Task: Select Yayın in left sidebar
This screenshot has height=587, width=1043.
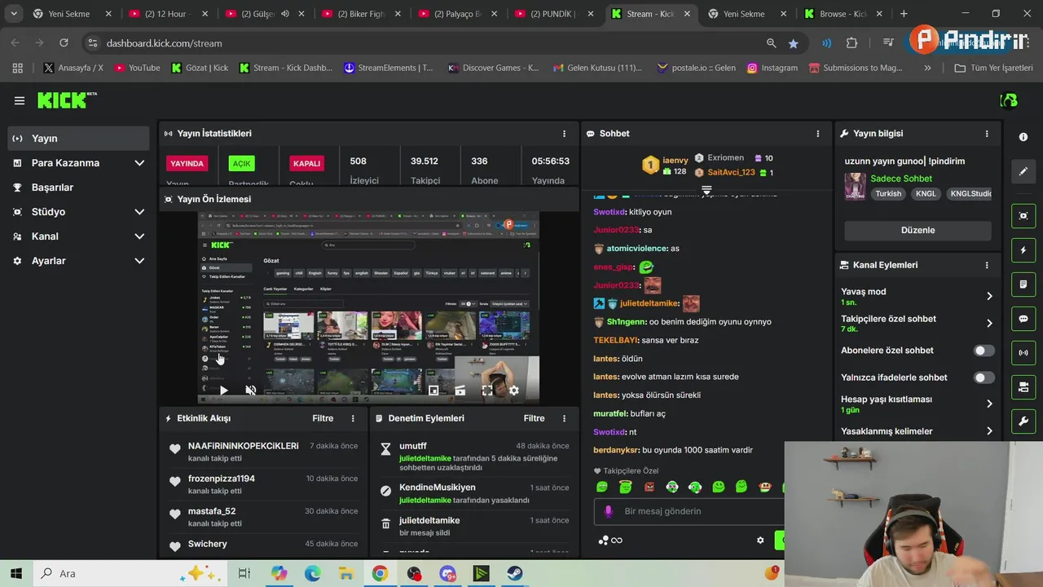Action: [79, 139]
